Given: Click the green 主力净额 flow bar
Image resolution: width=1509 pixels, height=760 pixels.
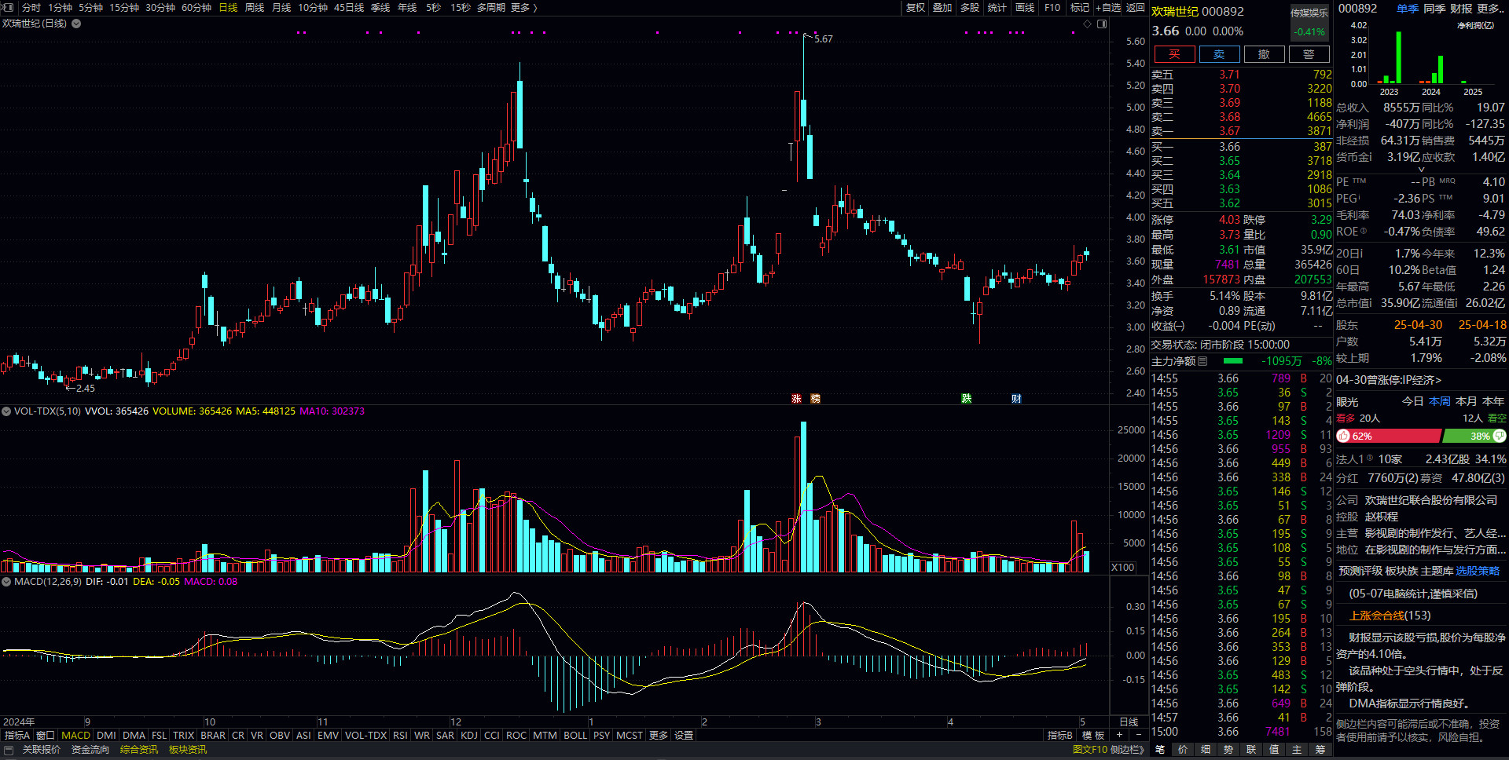Looking at the screenshot, I should (x=1233, y=361).
